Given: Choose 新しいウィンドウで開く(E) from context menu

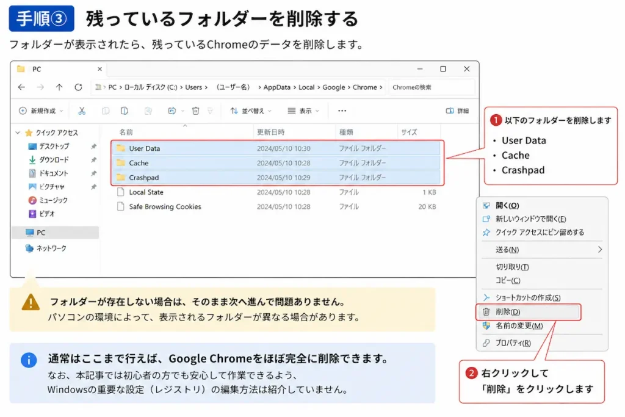Looking at the screenshot, I should pyautogui.click(x=542, y=219).
